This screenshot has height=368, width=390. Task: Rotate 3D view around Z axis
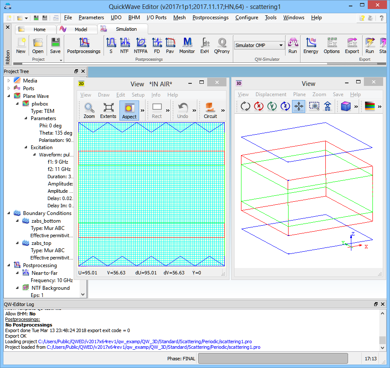(x=285, y=106)
